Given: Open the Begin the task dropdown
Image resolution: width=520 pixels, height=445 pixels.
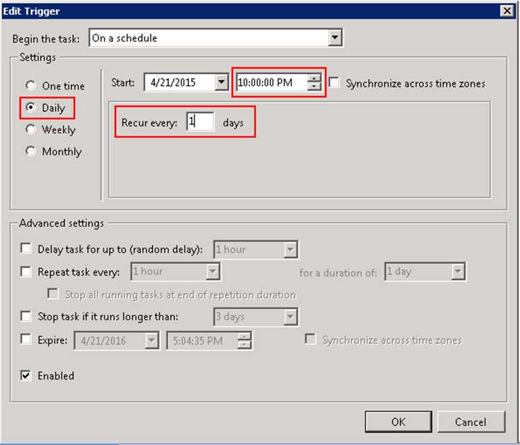Looking at the screenshot, I should [x=335, y=38].
